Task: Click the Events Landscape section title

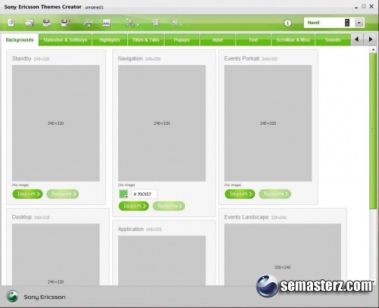Action: [x=246, y=217]
